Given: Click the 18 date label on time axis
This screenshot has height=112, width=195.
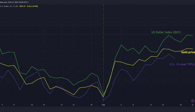Looking at the screenshot, I should (44, 105).
